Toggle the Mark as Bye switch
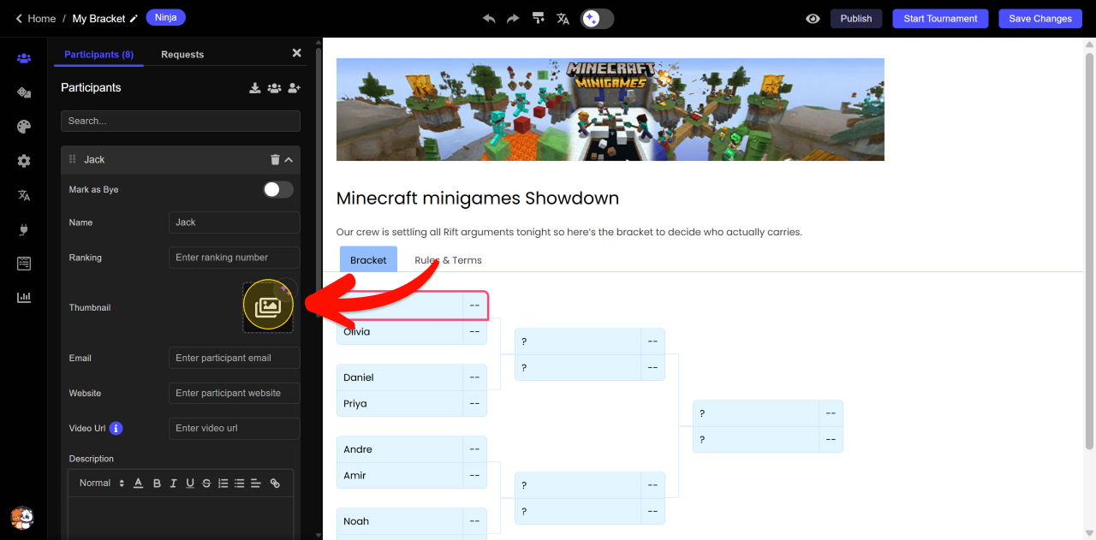Image resolution: width=1096 pixels, height=540 pixels. (x=277, y=189)
